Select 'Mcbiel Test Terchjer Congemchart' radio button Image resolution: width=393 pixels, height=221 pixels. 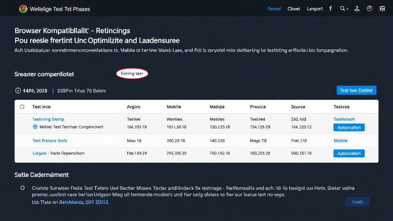pos(35,127)
